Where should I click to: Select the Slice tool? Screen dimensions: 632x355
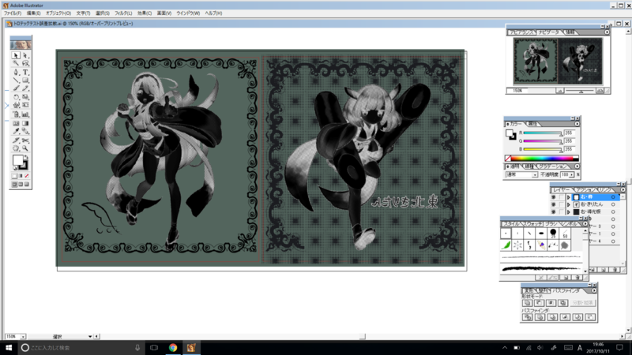tap(16, 140)
